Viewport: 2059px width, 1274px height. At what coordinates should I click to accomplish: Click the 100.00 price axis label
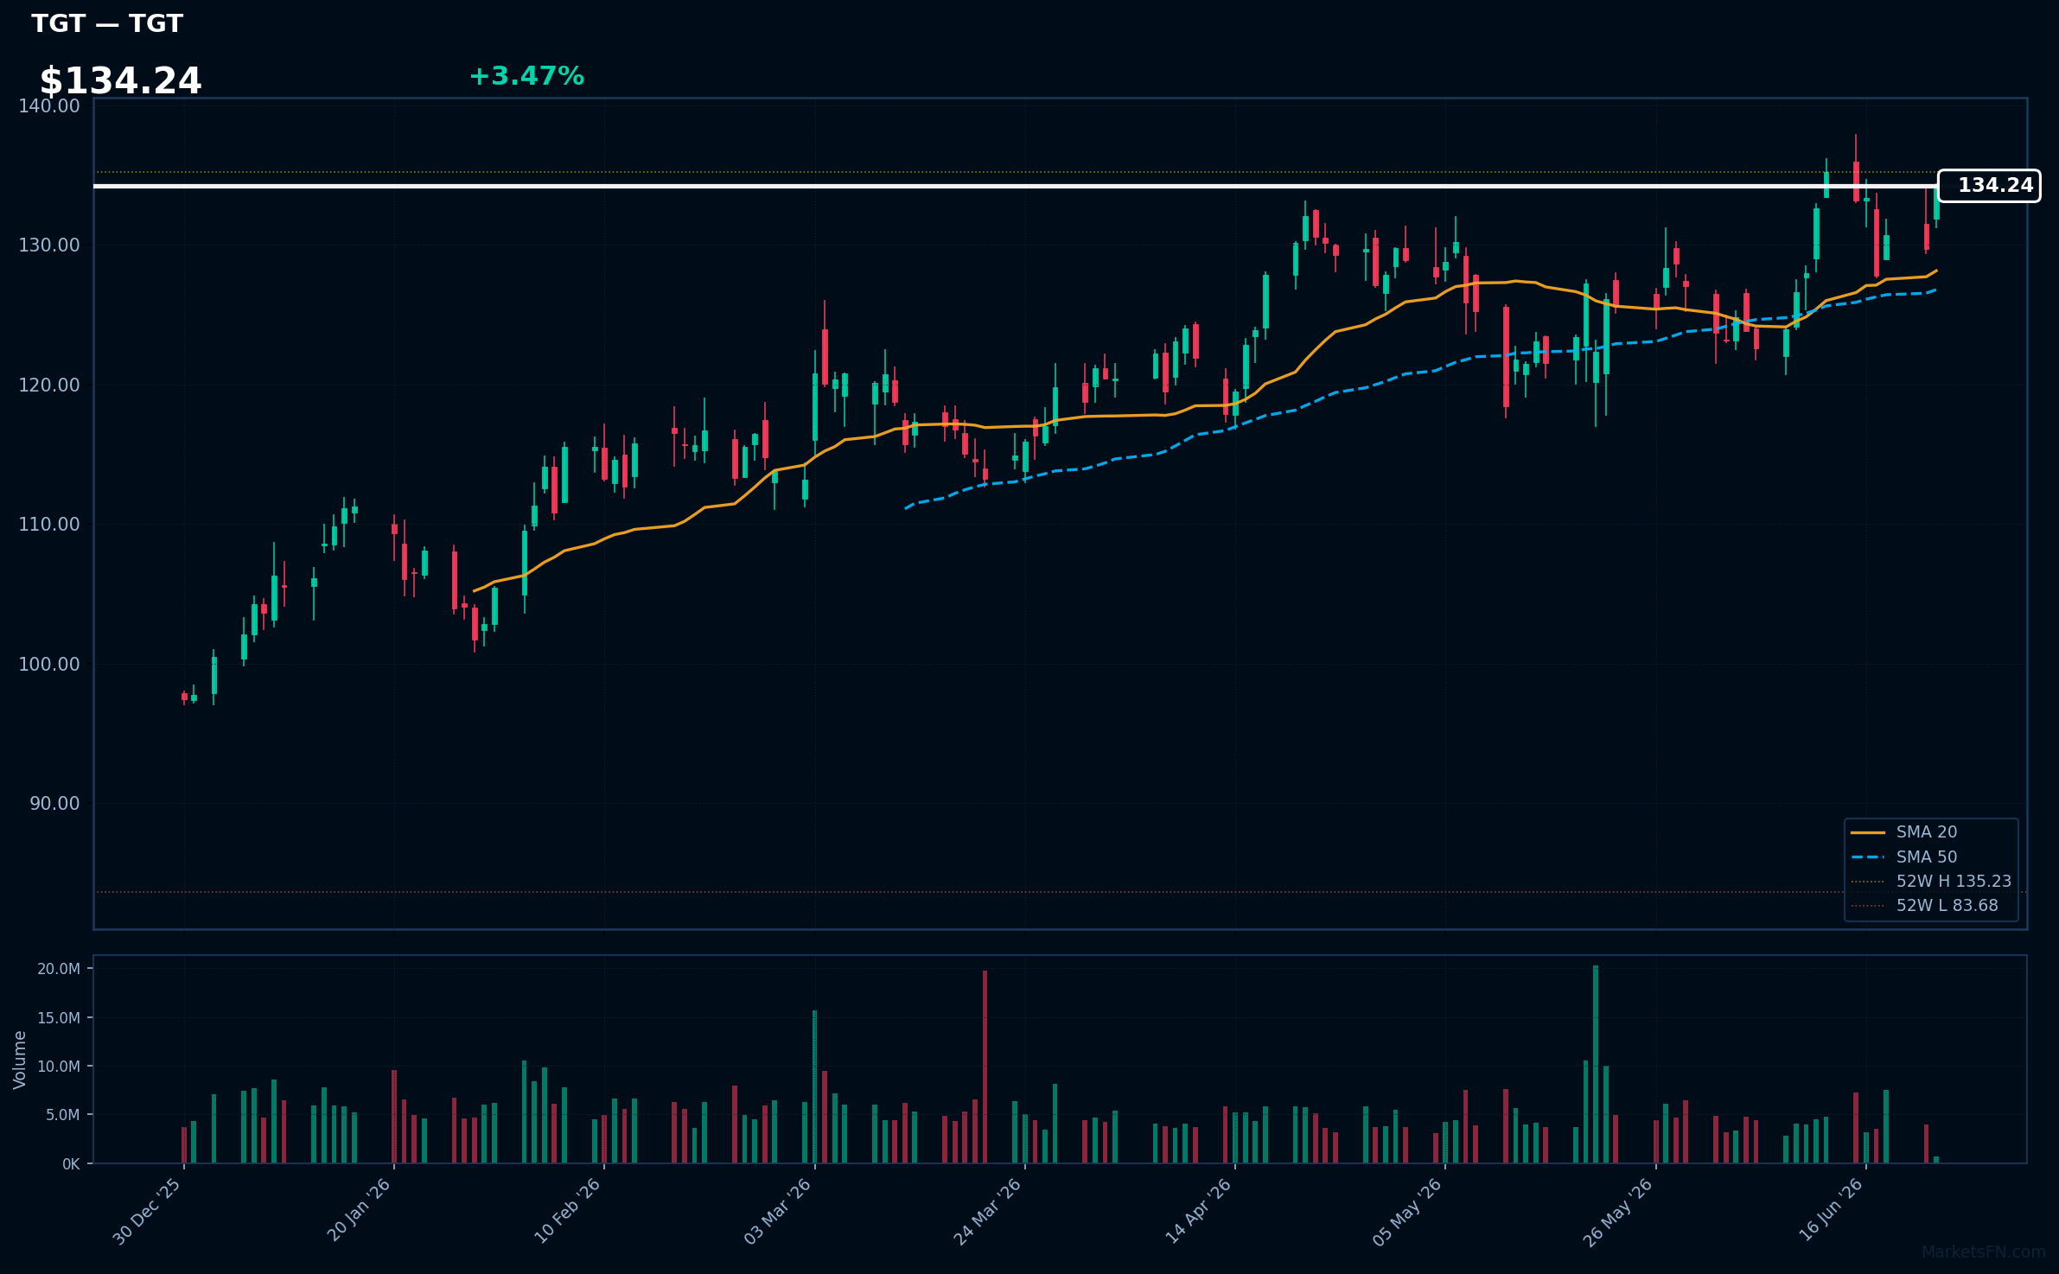coord(49,664)
